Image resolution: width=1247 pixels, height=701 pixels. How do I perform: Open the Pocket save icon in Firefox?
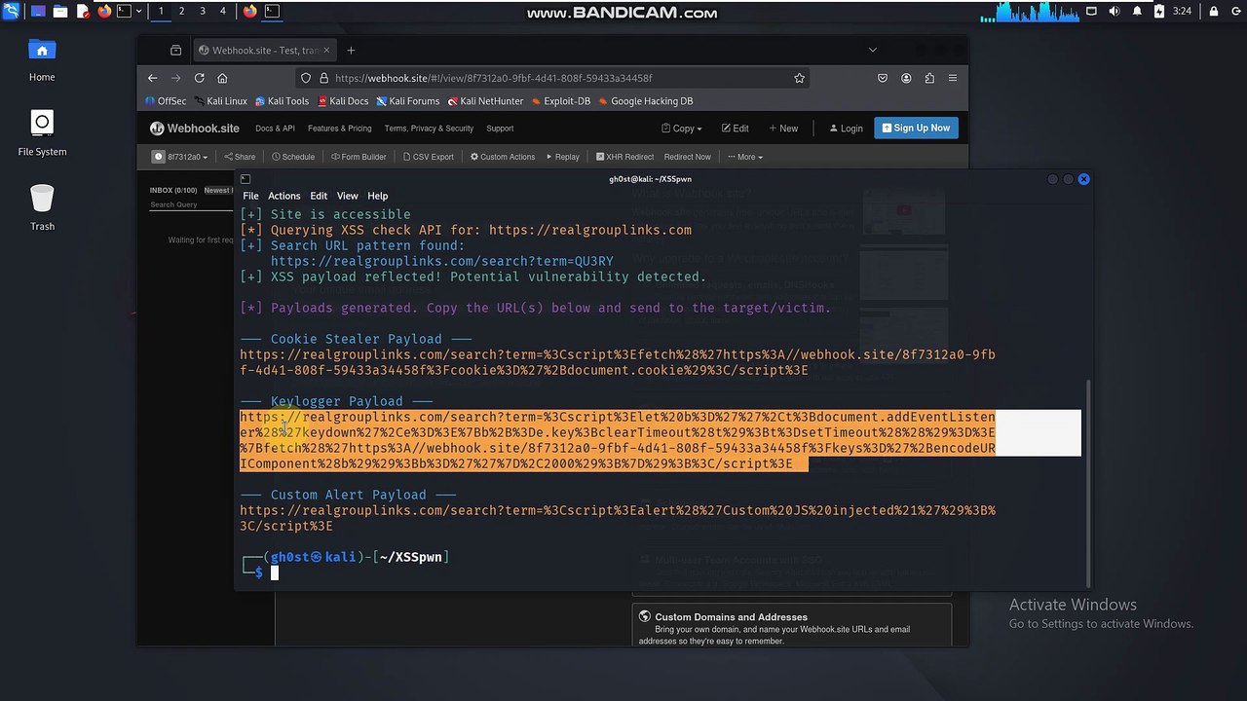click(x=883, y=78)
